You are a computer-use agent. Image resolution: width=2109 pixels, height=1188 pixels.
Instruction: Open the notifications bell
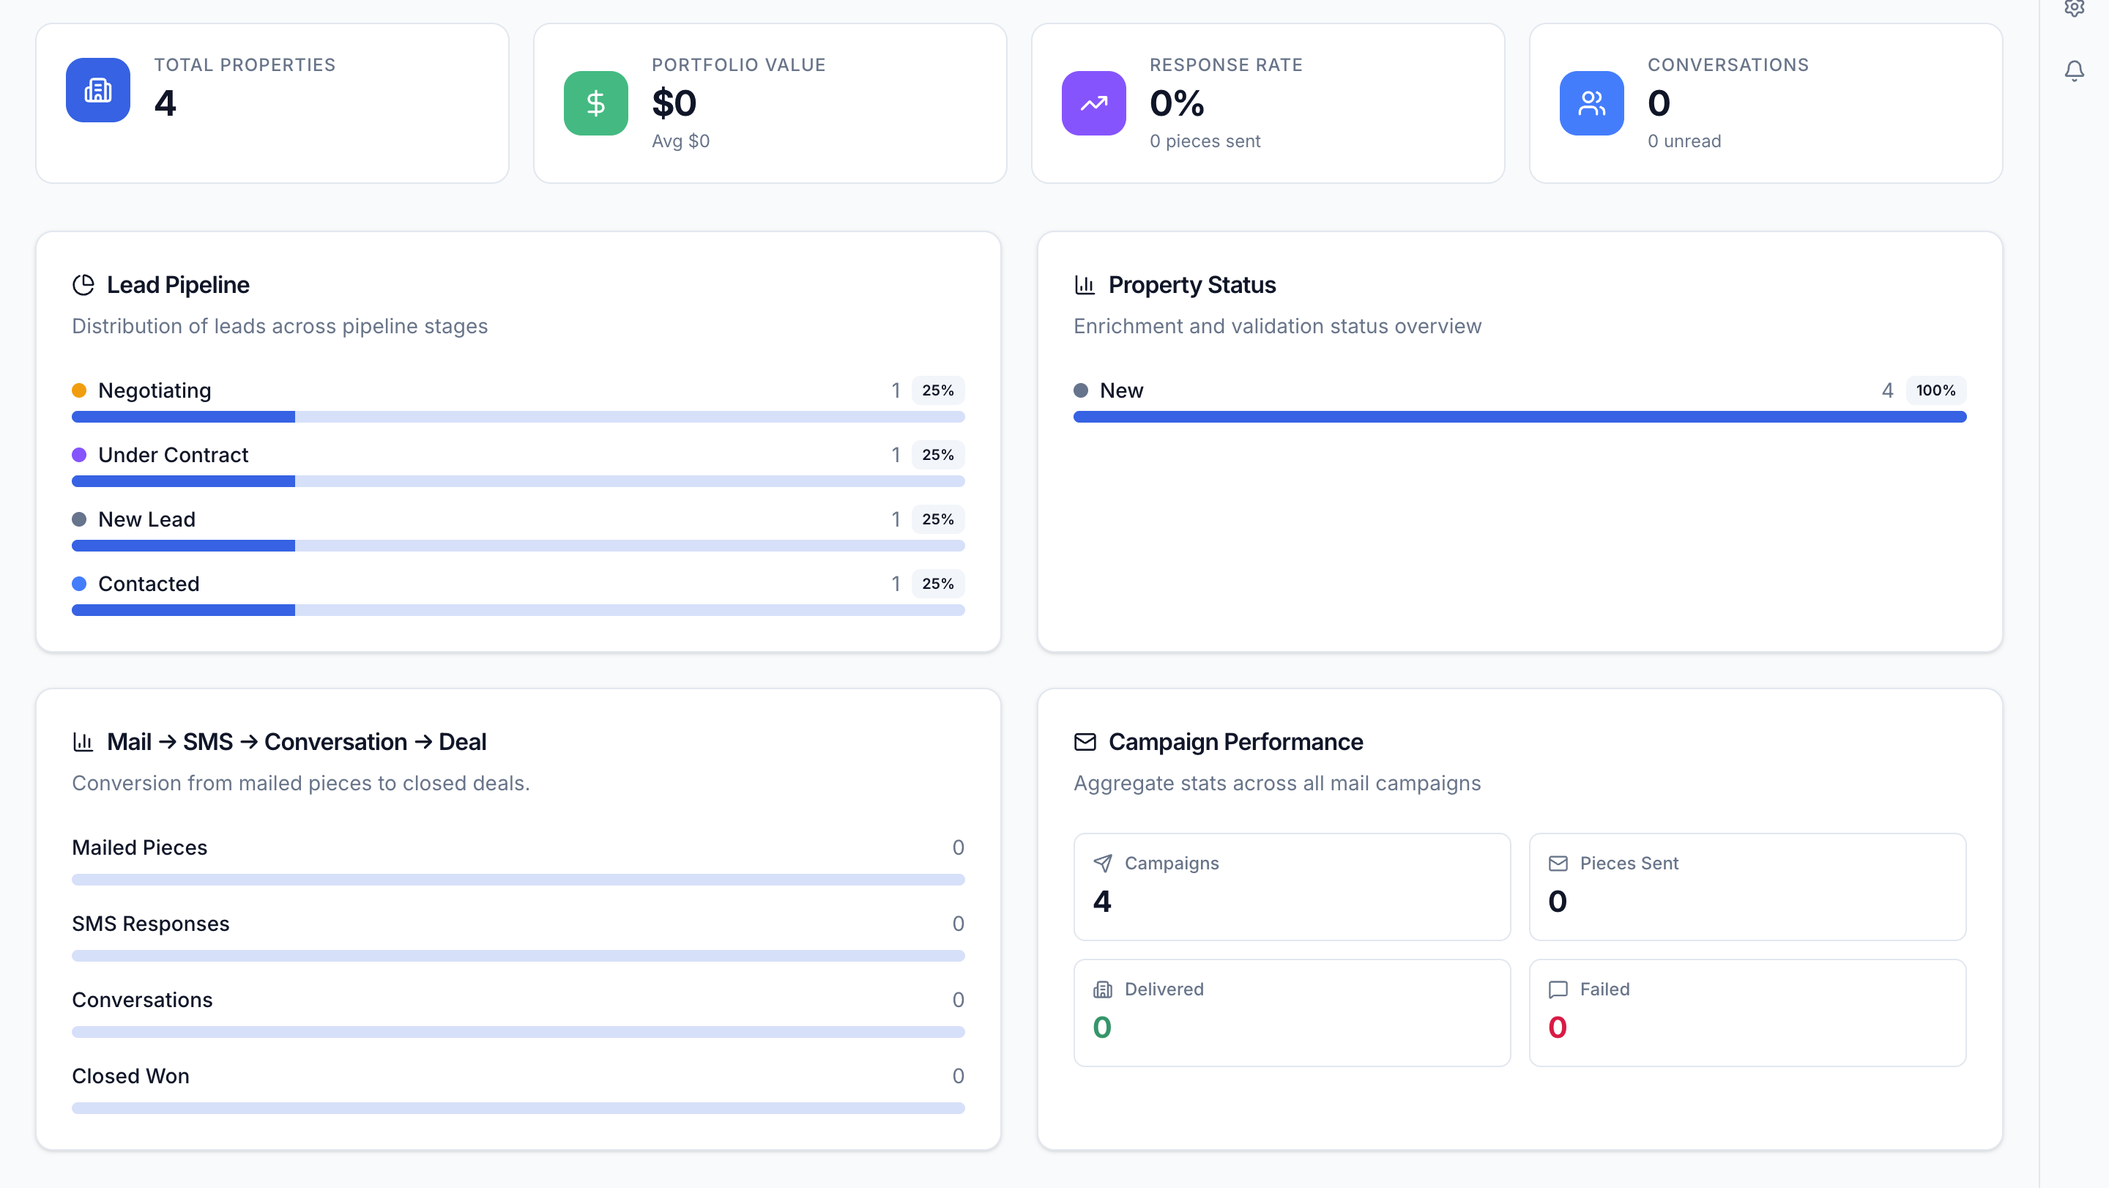coord(2074,71)
